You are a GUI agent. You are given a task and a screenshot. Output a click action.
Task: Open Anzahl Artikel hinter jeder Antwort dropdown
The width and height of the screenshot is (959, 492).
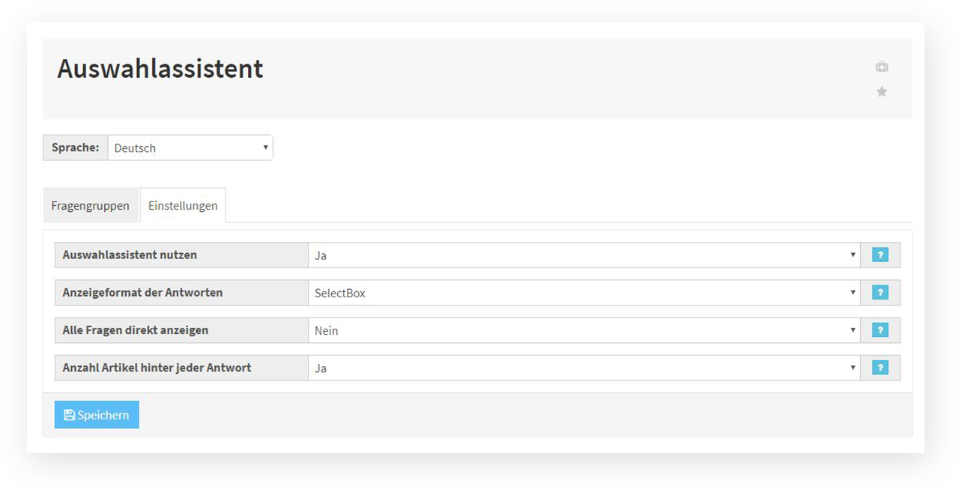(x=584, y=368)
